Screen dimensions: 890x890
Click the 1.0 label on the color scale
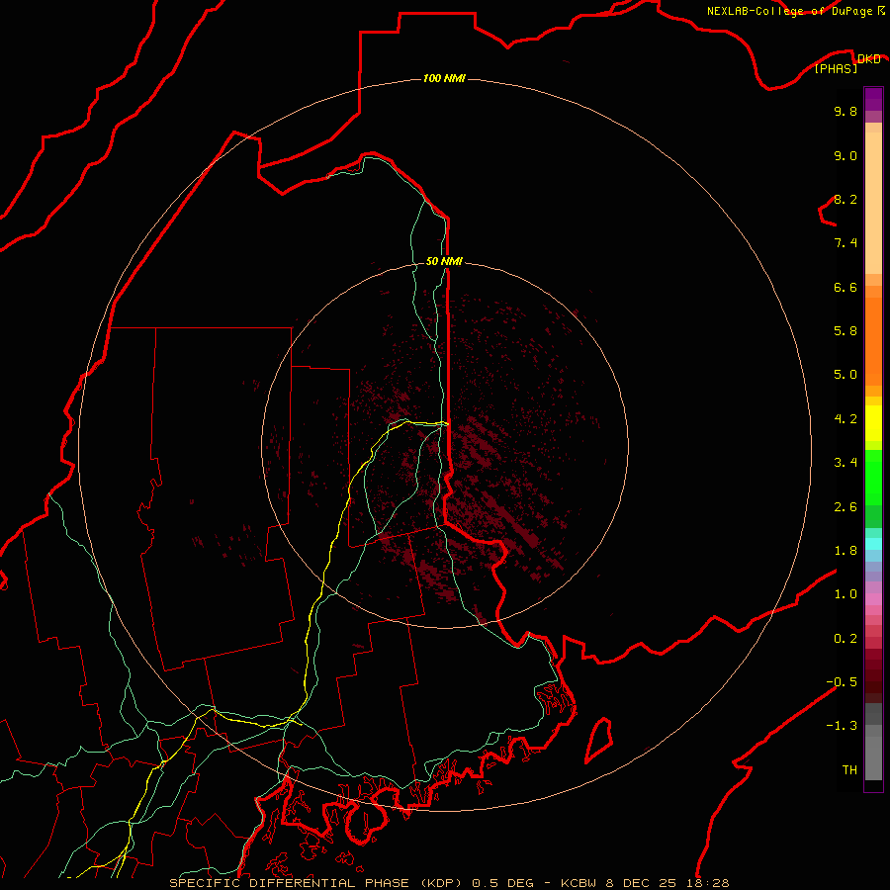(845, 594)
